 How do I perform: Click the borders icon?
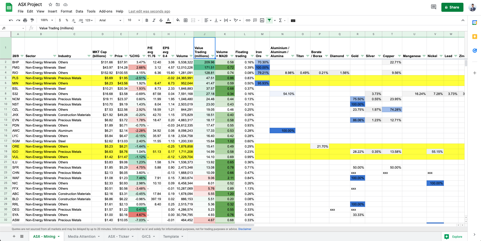point(186,20)
